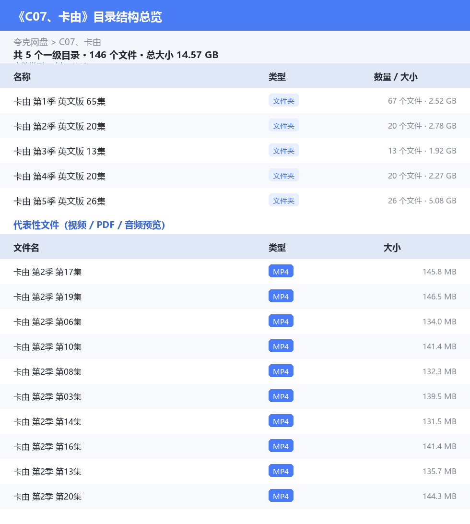Click MP4 badge for 第03集
The image size is (470, 524).
coord(281,396)
